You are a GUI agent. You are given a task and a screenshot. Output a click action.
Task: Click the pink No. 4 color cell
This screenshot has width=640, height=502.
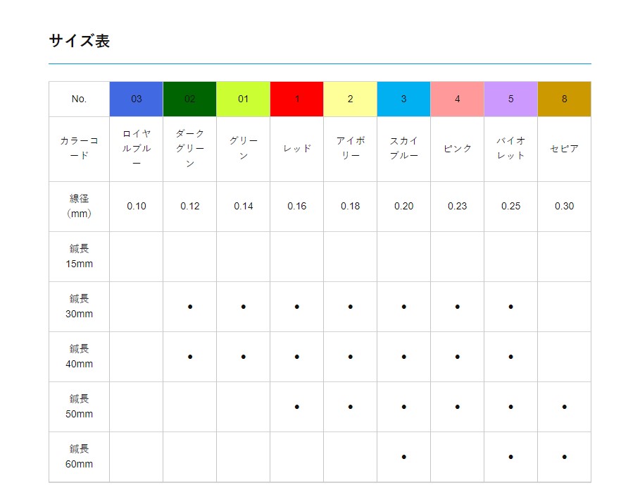pyautogui.click(x=457, y=99)
